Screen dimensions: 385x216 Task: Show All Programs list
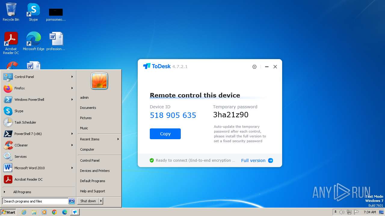[38, 192]
